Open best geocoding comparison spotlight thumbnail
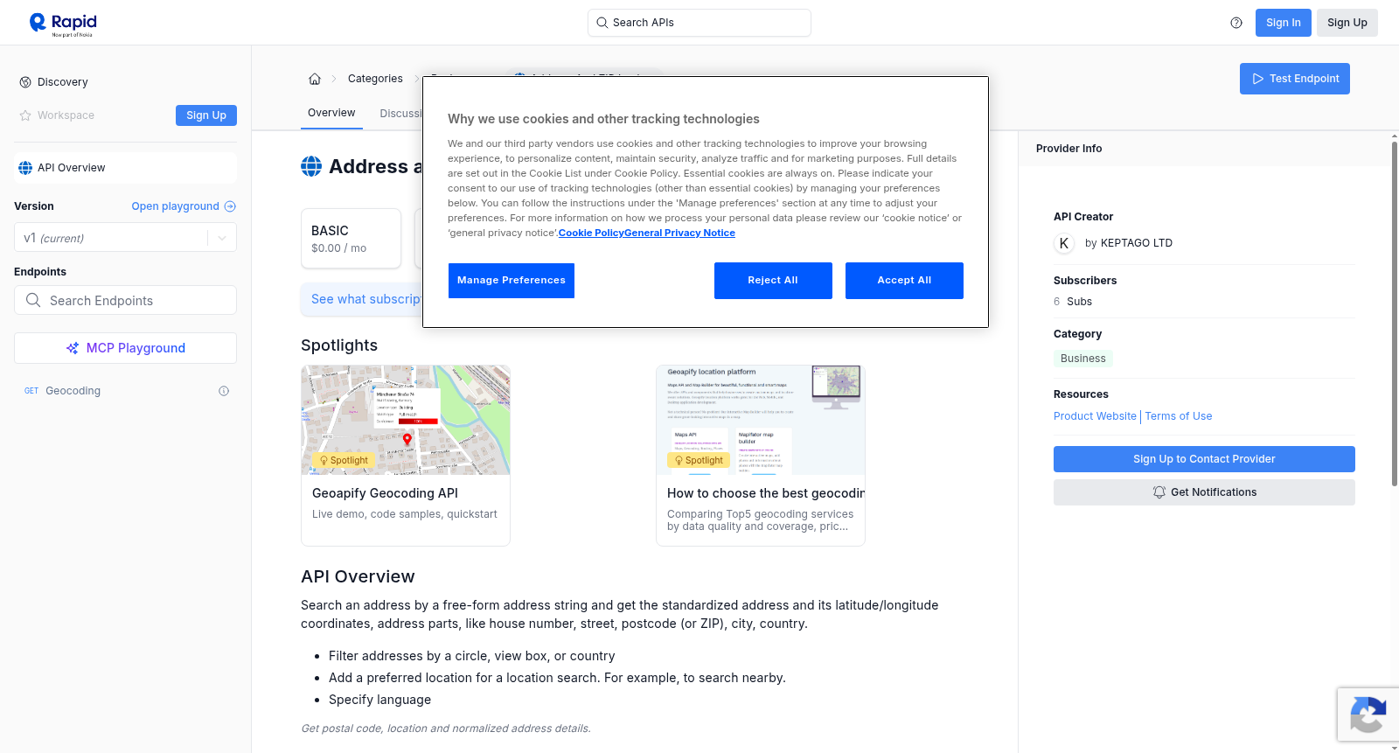Viewport: 1399px width, 753px height. [x=761, y=420]
